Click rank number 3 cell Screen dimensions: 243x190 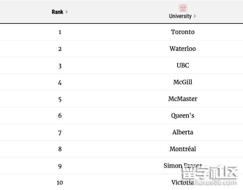pyautogui.click(x=60, y=66)
